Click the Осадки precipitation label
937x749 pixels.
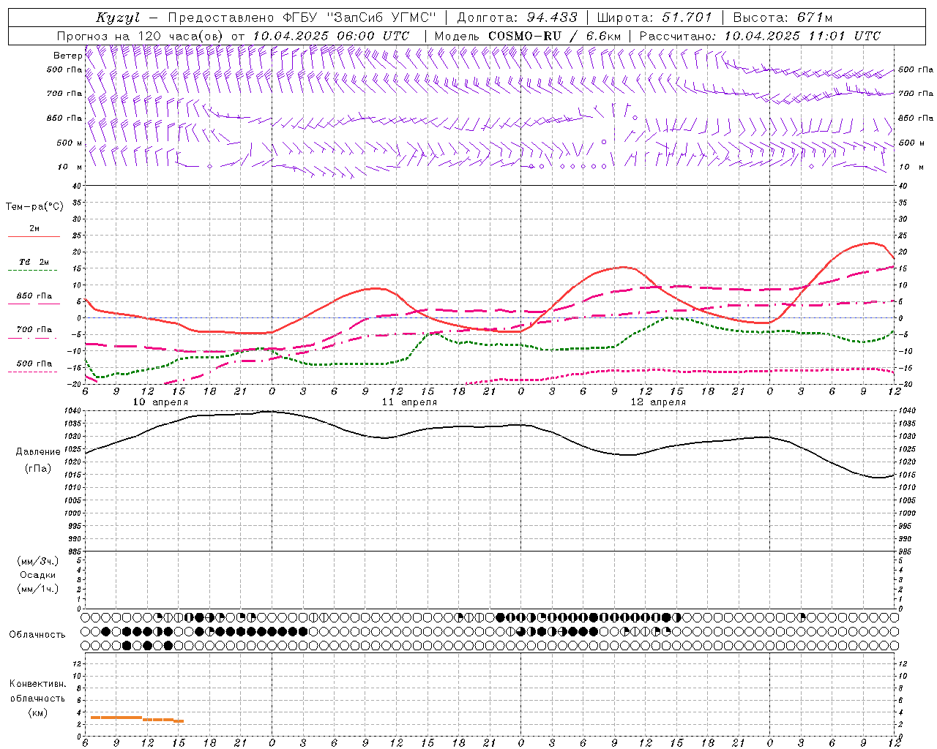point(38,575)
